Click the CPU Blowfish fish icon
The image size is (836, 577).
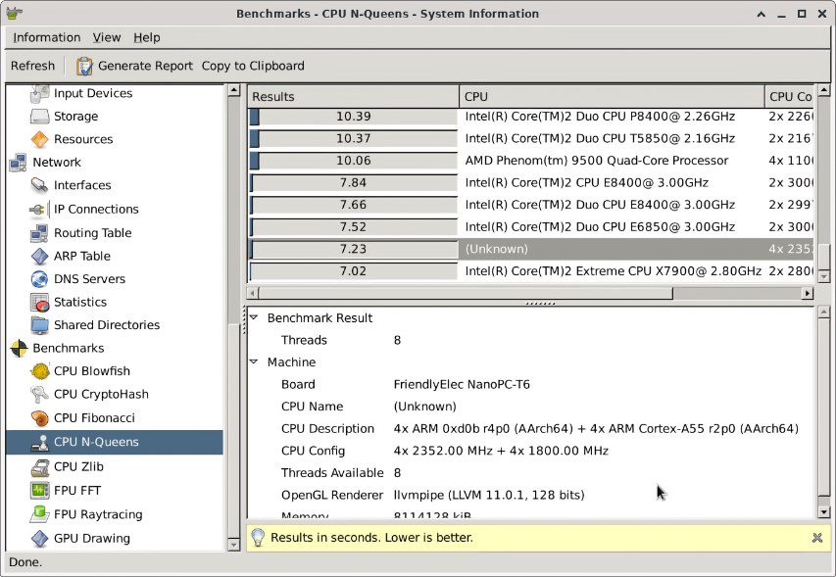coord(40,371)
